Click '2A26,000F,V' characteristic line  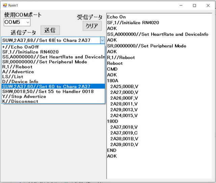click(124, 98)
